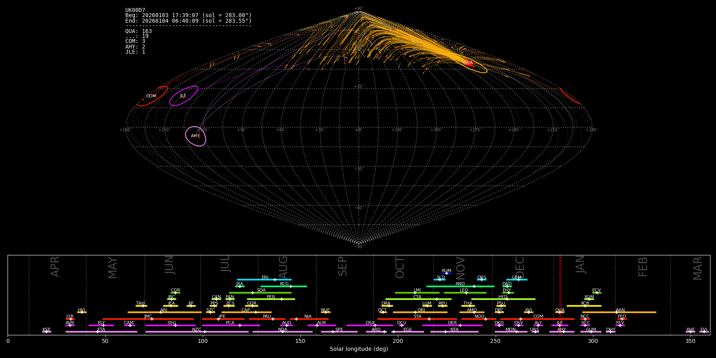Click the QUA radiant label on sky map
716x358 pixels.
point(468,63)
